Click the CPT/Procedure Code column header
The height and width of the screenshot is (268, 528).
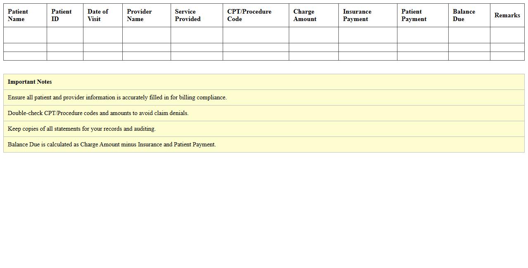[x=255, y=15]
